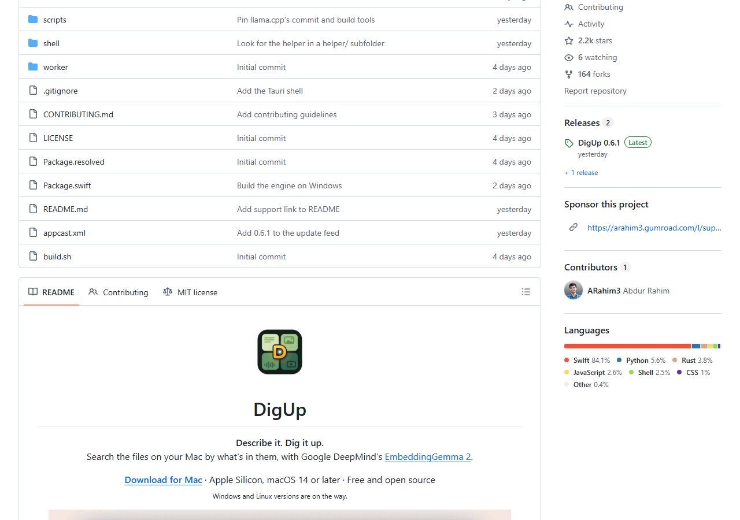Open commit 'Build the engine on Windows'

(x=289, y=185)
